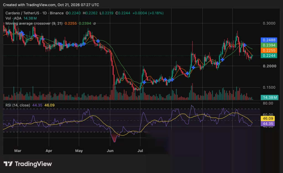Click the 80.00 RSI axis level
This screenshot has height=173, width=283.
point(268,103)
